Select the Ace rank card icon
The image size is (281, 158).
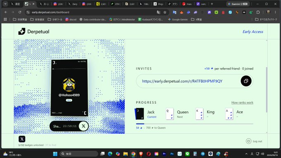229,114
